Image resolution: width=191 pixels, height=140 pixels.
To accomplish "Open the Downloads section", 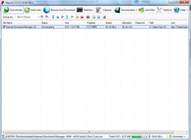I will [x=13, y=10].
